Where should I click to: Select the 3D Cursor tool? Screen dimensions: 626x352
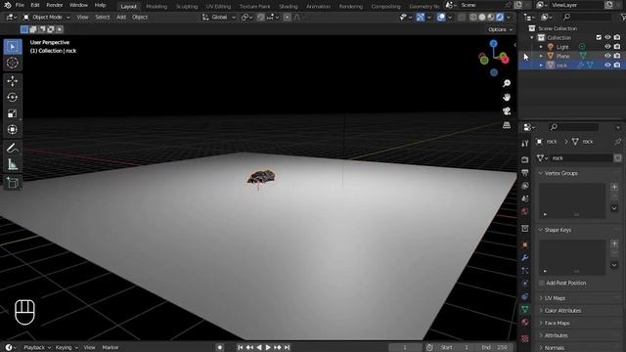13,63
